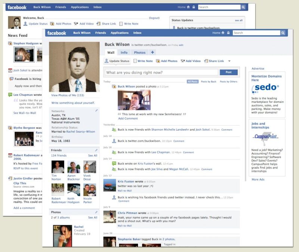Edit Networks info with the pencil icon
The width and height of the screenshot is (299, 252).
pyautogui.click(x=96, y=111)
